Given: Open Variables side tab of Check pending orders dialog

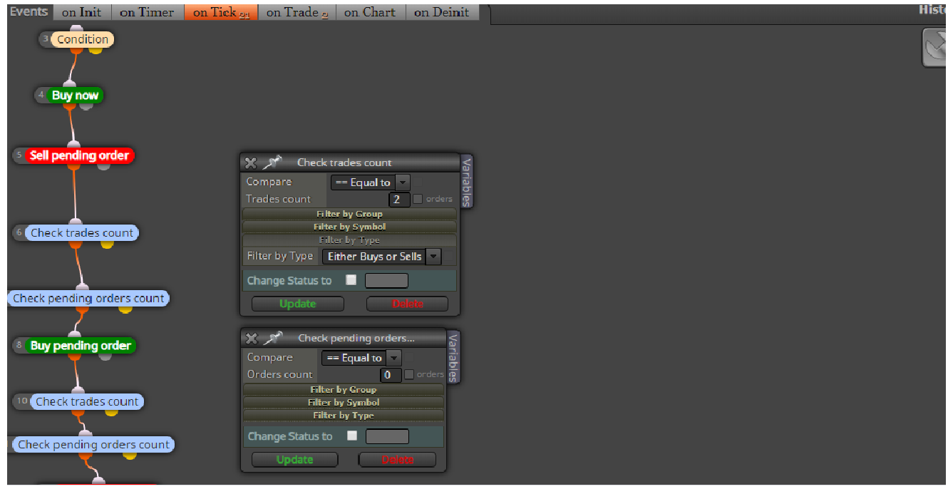Looking at the screenshot, I should point(453,357).
